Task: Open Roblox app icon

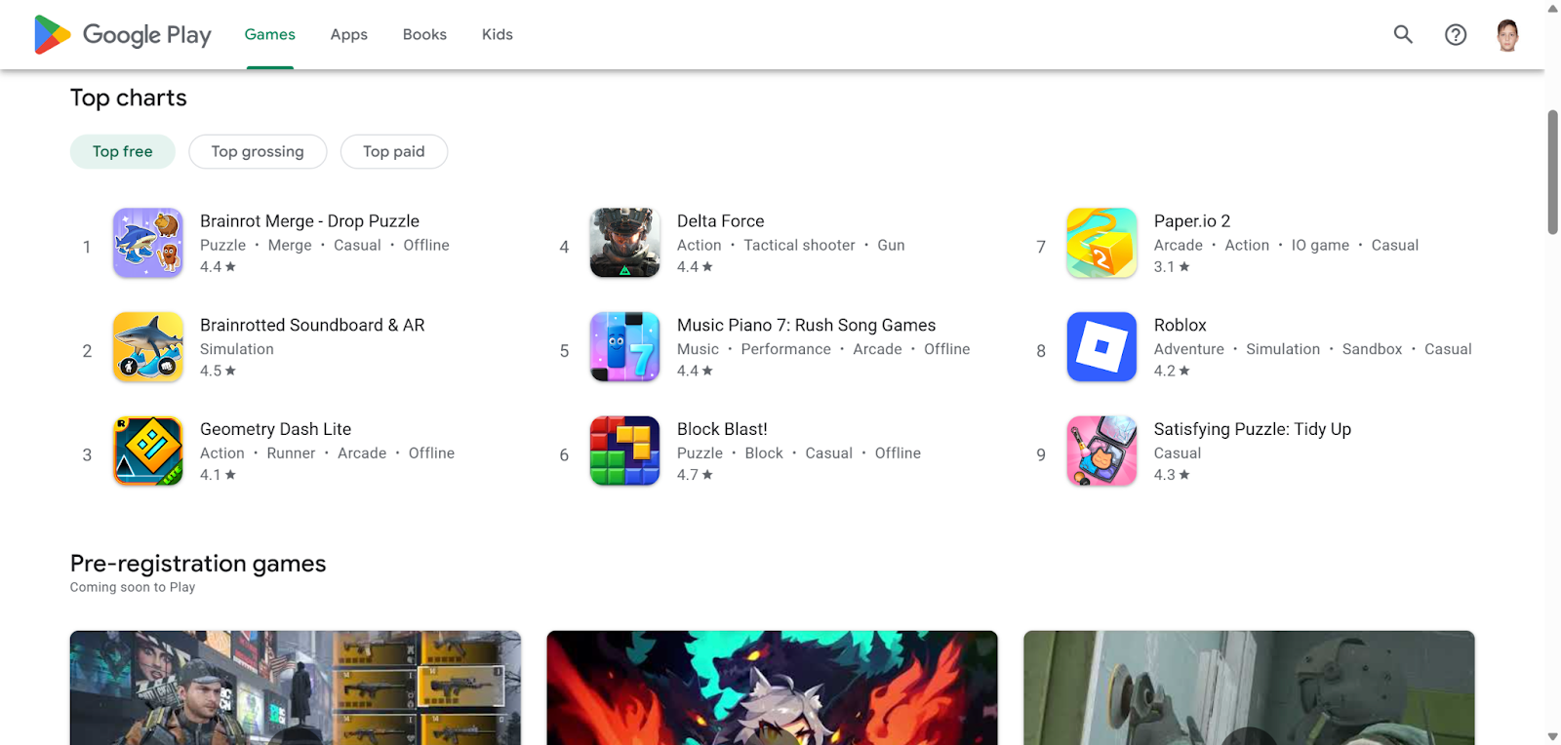Action: pyautogui.click(x=1101, y=347)
